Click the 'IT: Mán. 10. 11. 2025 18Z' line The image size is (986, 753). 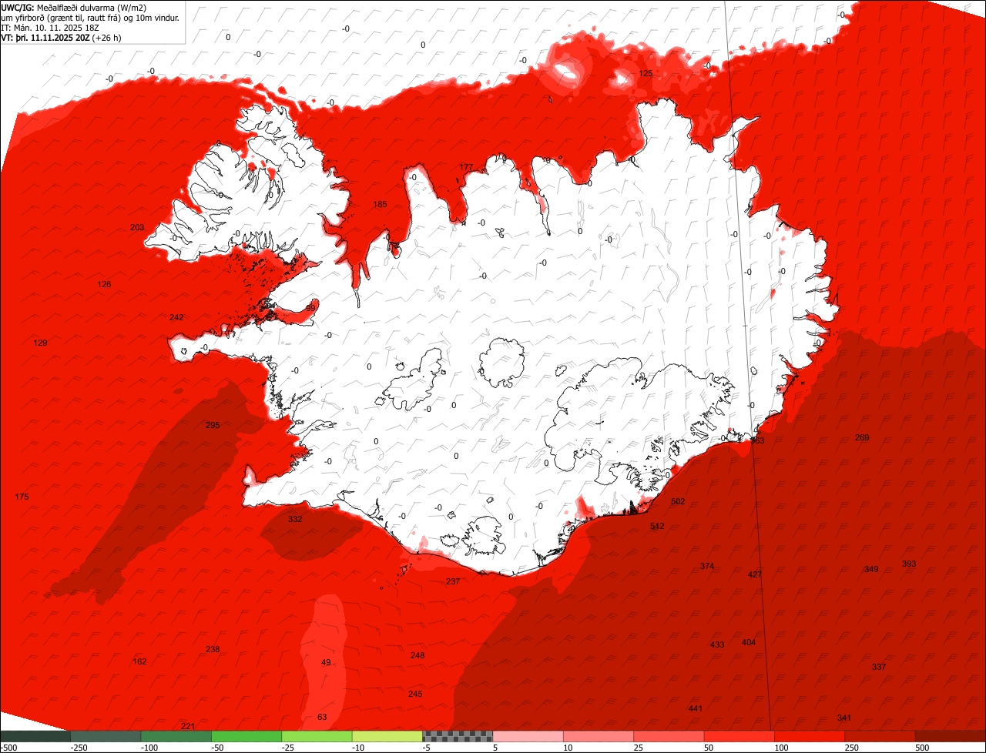(49, 28)
